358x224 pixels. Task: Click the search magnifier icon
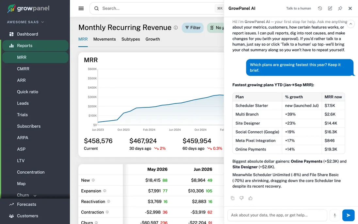(x=96, y=9)
